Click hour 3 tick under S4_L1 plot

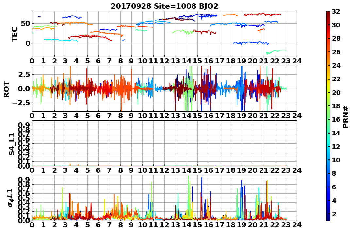point(65,170)
